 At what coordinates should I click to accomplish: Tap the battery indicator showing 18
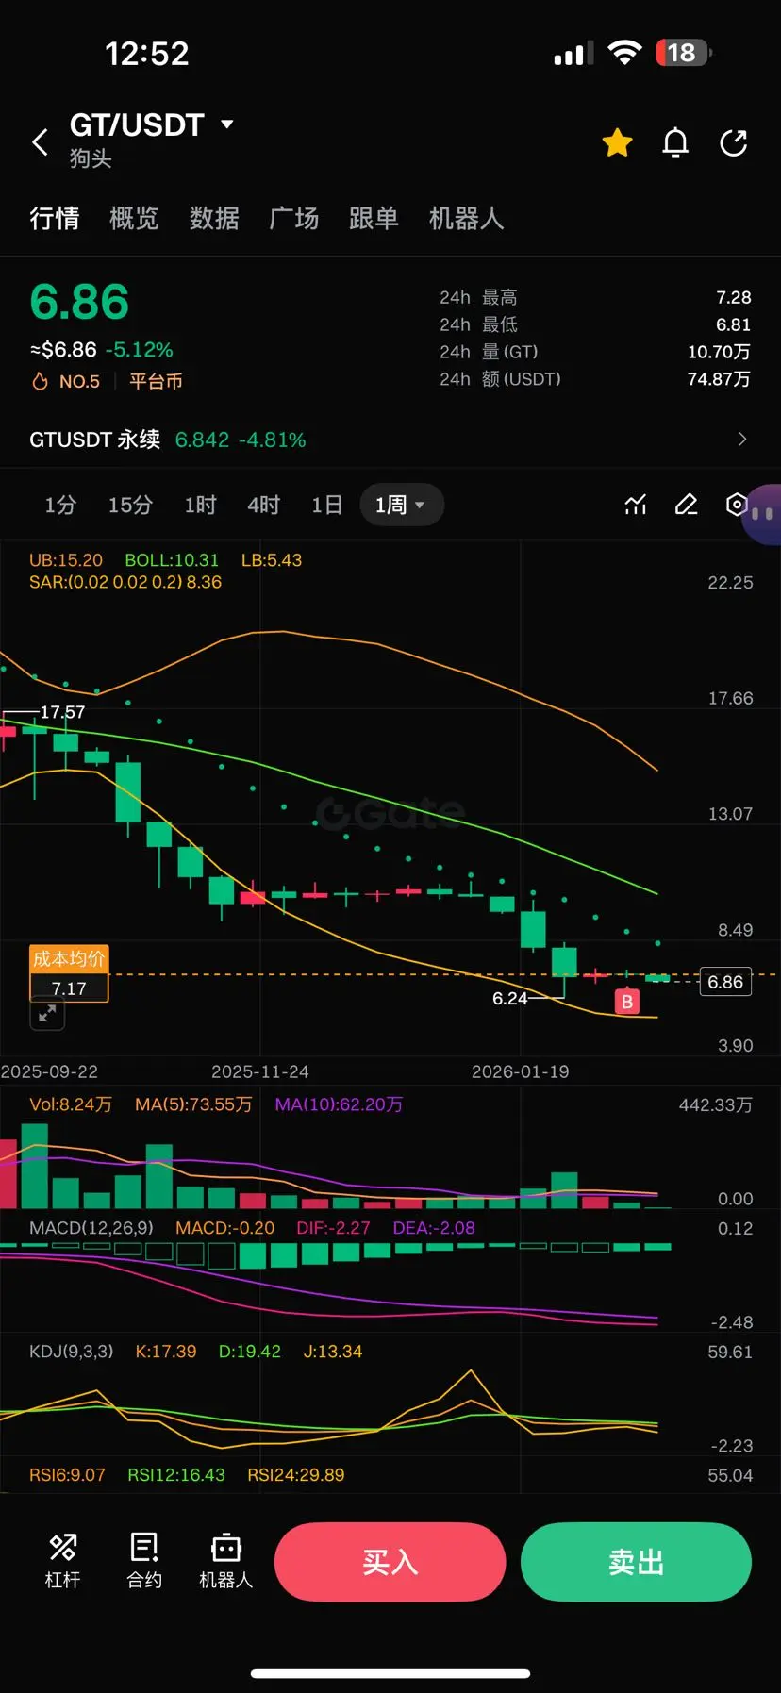point(684,53)
